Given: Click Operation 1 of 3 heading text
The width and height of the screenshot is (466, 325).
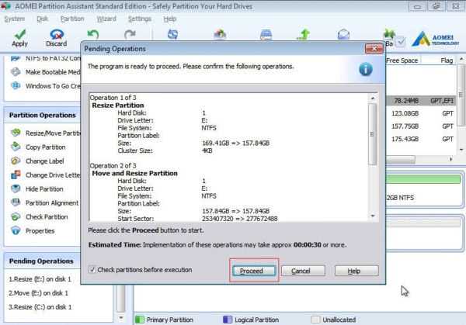Looking at the screenshot, I should coord(113,98).
